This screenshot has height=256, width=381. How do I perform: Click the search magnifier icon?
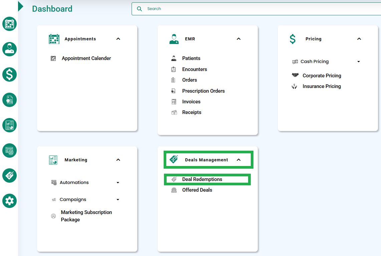[140, 9]
